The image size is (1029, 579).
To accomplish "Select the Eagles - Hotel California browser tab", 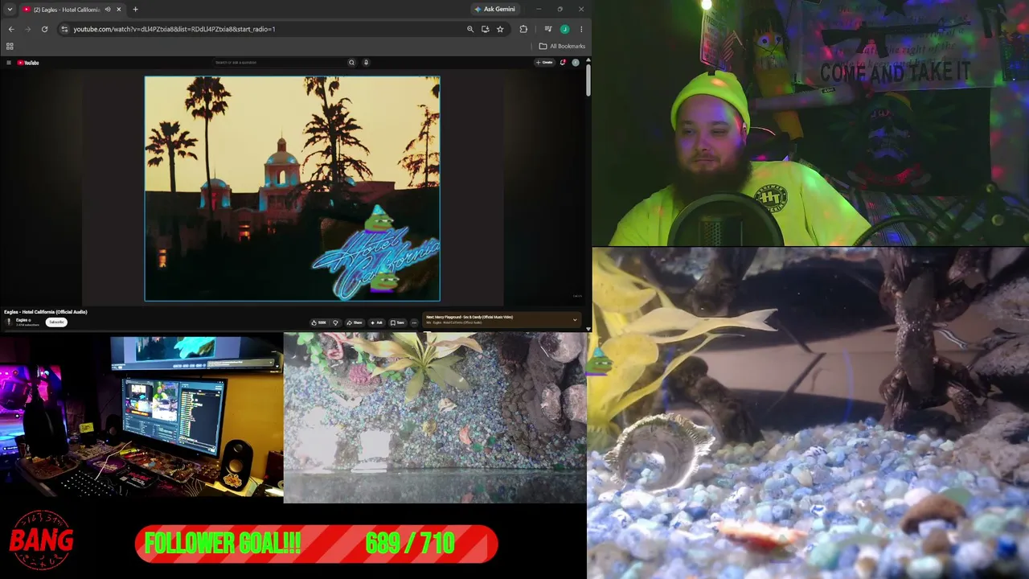I will 72,10.
